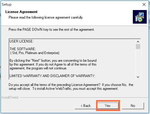Click the USER LICENSE heading line

pos(22,41)
